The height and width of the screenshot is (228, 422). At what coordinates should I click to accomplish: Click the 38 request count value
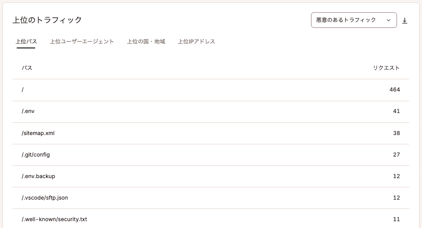coord(397,133)
